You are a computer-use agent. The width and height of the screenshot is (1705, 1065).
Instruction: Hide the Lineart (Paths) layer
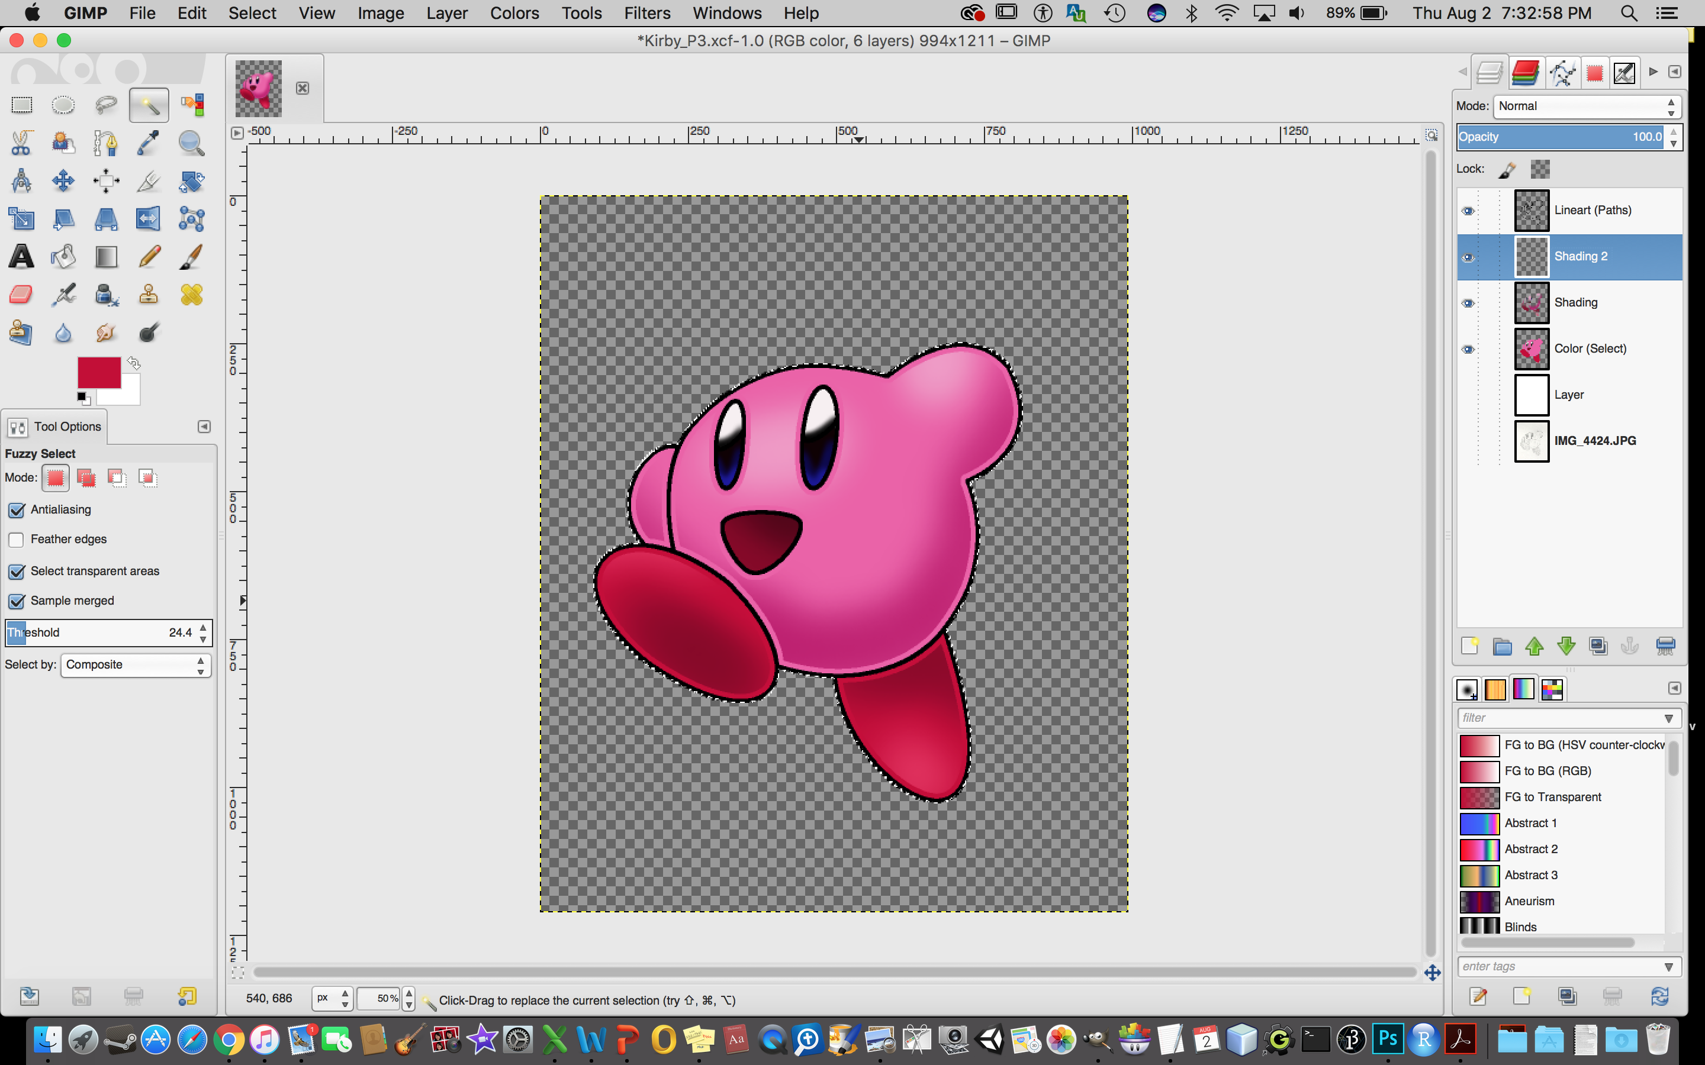pyautogui.click(x=1468, y=211)
